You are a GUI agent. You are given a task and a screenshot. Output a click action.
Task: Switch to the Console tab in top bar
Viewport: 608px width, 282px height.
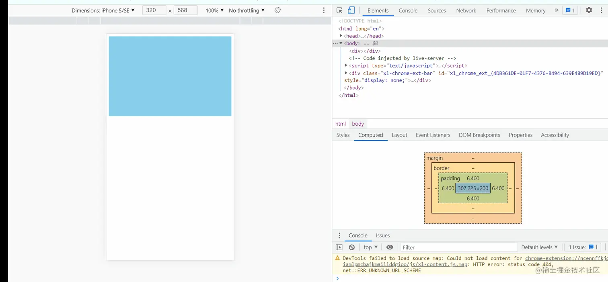[x=408, y=10]
